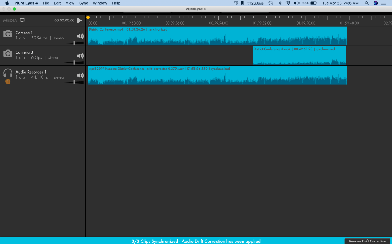Click Remove Drift Correction button

(x=367, y=241)
